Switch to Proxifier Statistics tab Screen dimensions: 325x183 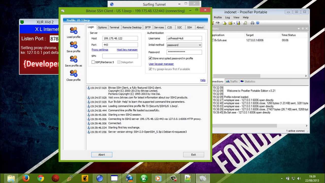tap(248, 82)
